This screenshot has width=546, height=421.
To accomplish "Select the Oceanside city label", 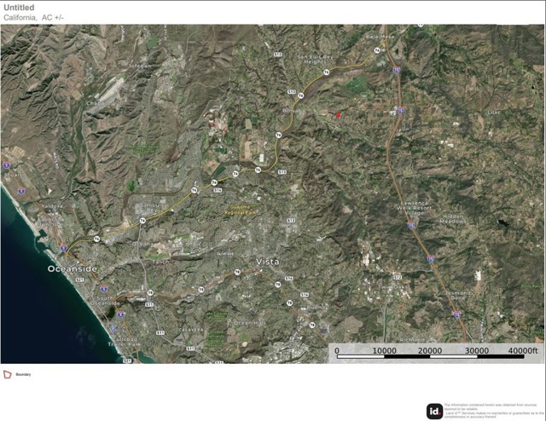I will click(x=73, y=269).
